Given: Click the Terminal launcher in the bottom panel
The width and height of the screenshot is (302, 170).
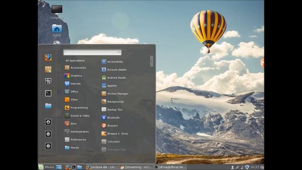Looking at the screenshot, I should [x=74, y=167].
